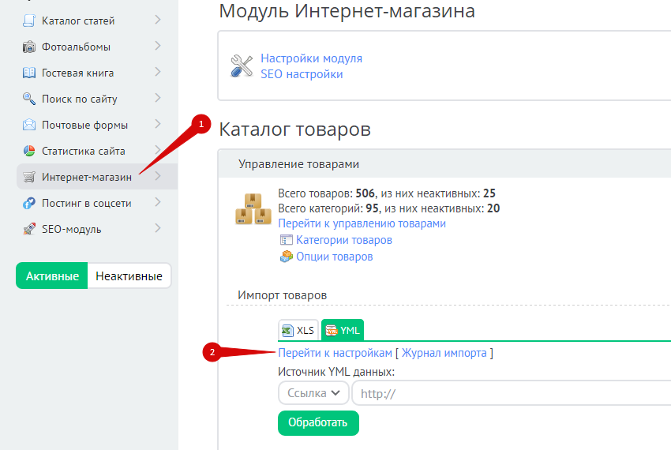Click the SEO-модуль rocket icon
Image resolution: width=671 pixels, height=450 pixels.
coord(29,229)
